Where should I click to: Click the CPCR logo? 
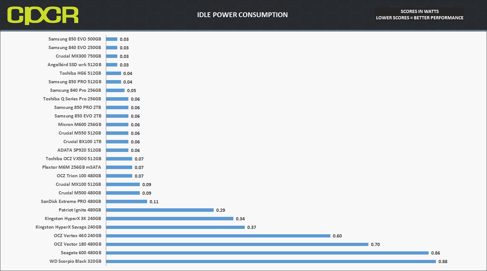tap(43, 16)
